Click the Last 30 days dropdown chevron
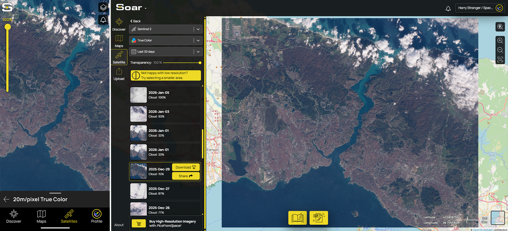The image size is (508, 231). pyautogui.click(x=198, y=52)
